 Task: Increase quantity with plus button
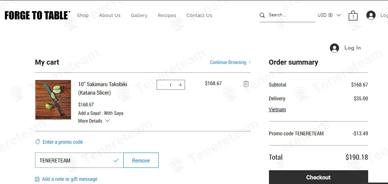pos(180,85)
